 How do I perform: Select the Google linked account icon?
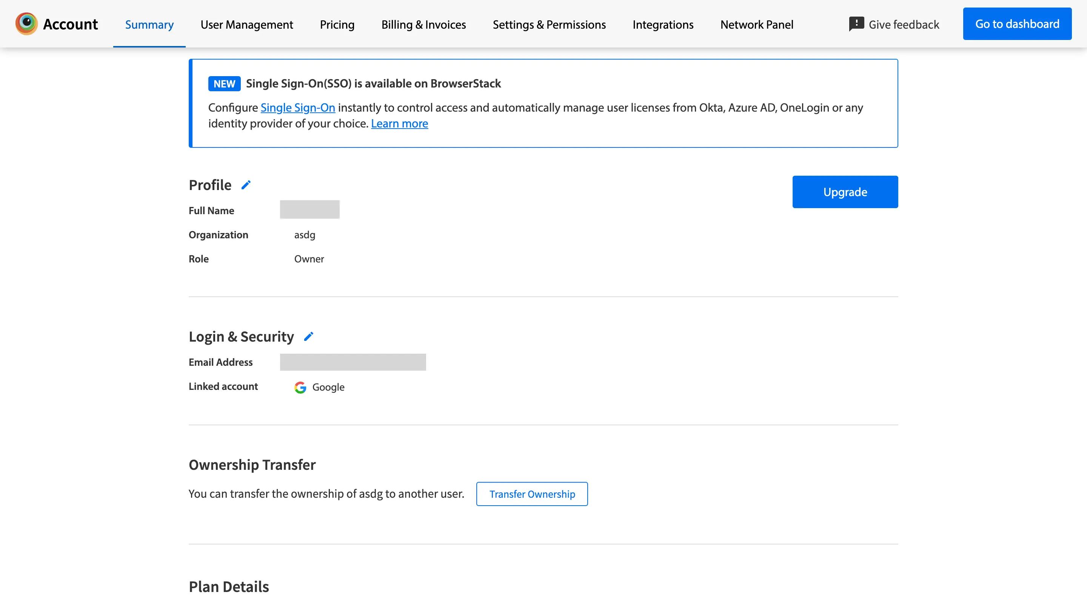[300, 388]
